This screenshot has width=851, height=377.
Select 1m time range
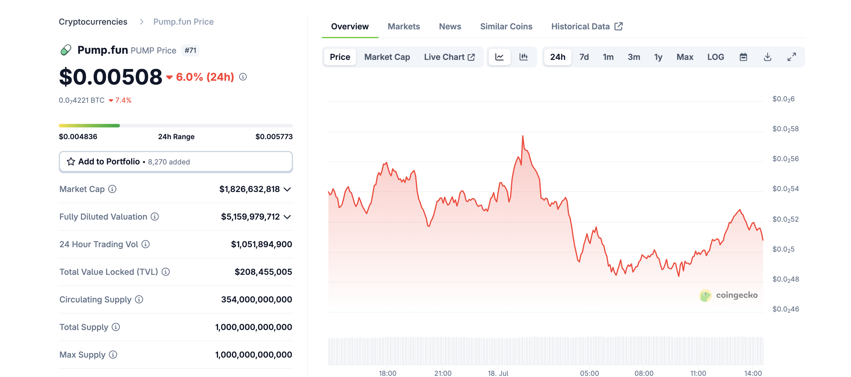[x=608, y=57]
